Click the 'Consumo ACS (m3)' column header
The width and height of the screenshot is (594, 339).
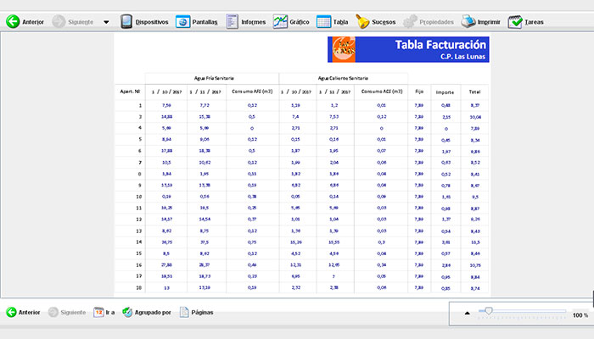point(382,92)
